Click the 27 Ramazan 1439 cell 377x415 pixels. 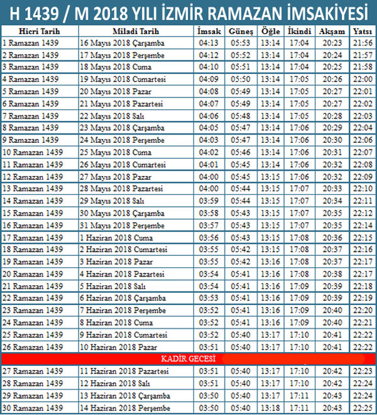pyautogui.click(x=31, y=372)
